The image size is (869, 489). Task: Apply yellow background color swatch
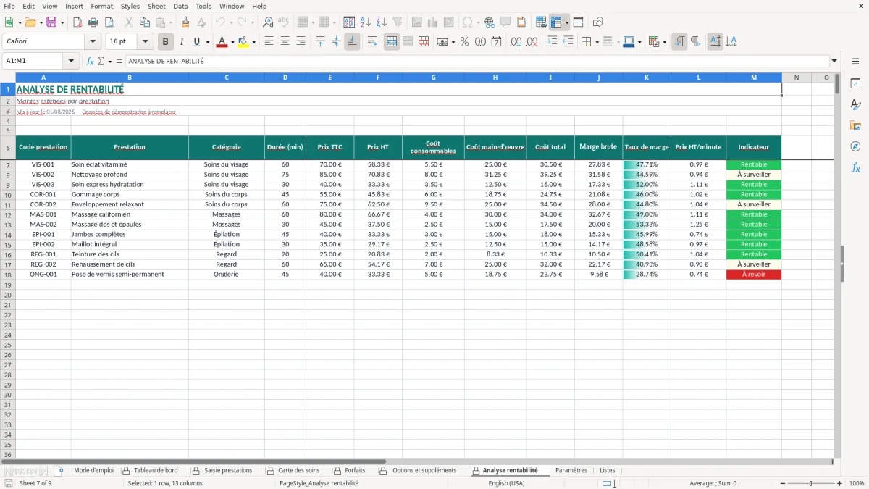point(243,42)
